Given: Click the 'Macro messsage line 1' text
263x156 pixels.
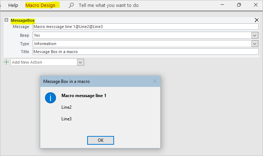Looking at the screenshot, I should [x=84, y=96].
